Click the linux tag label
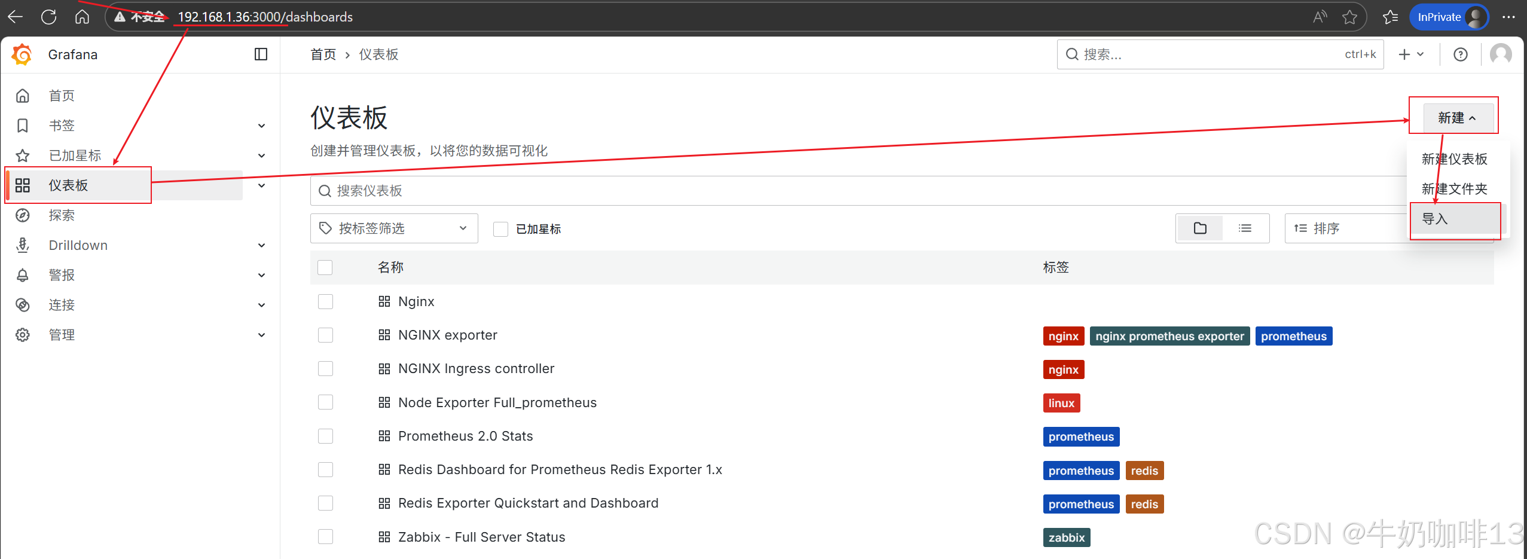The image size is (1527, 559). (1061, 403)
